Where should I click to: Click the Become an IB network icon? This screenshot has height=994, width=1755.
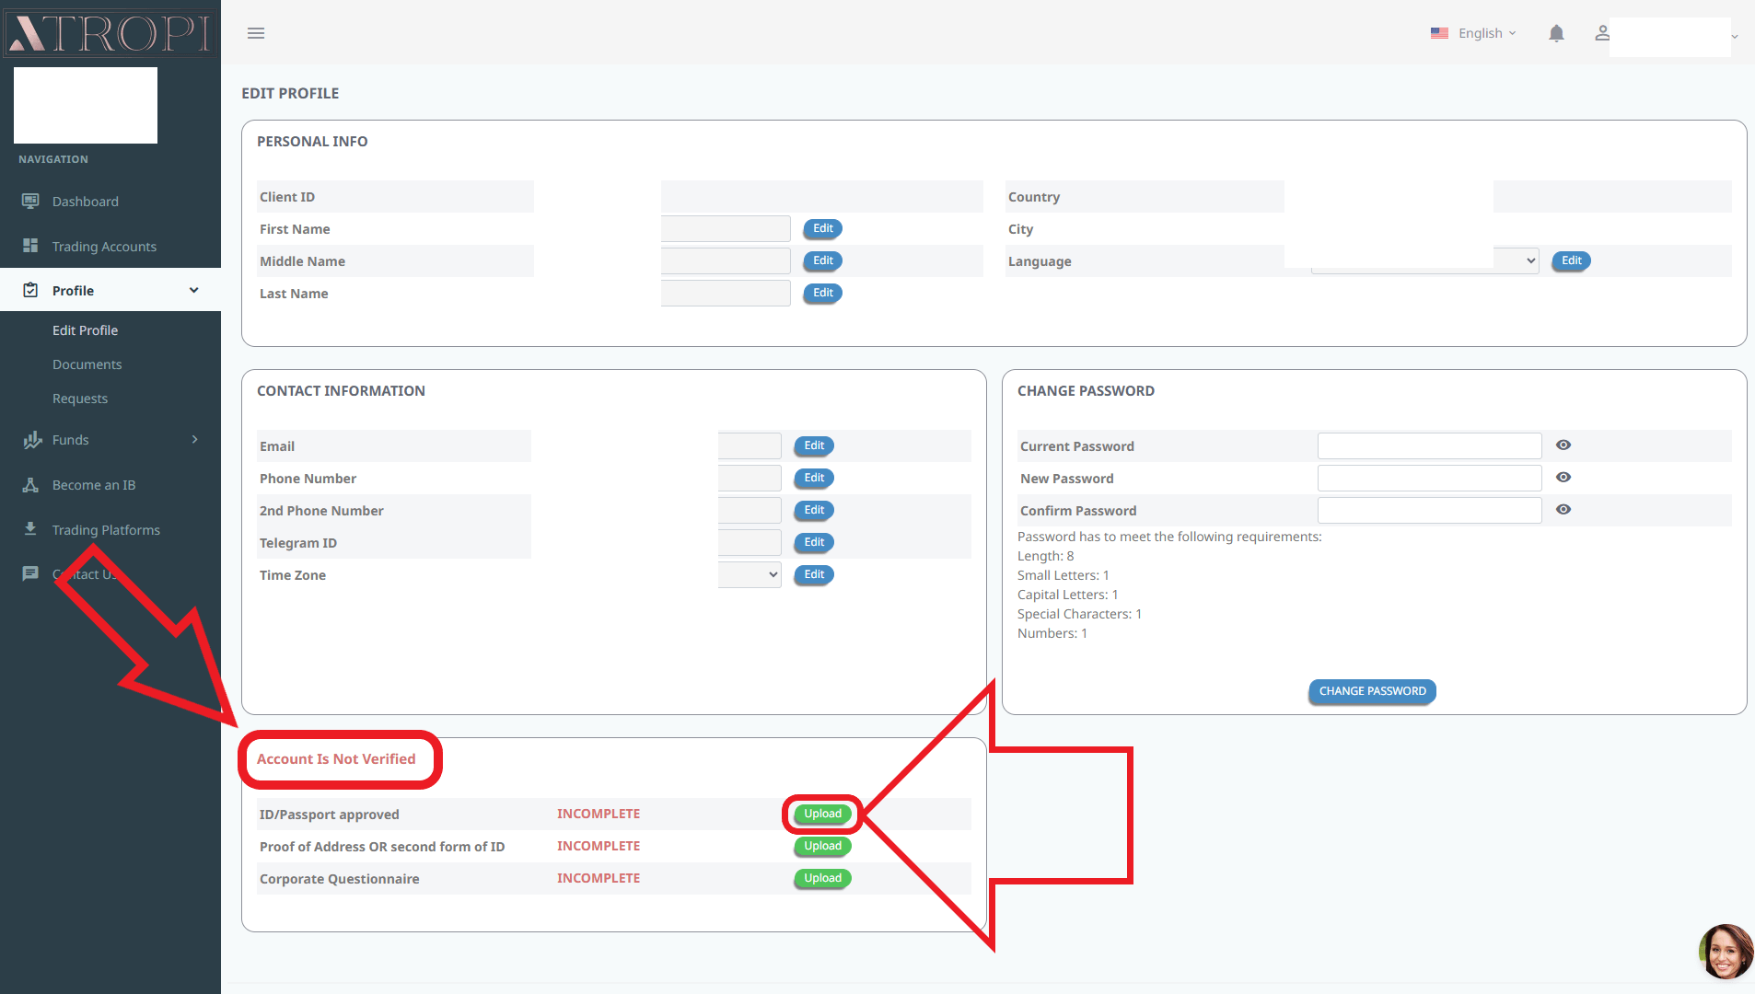pyautogui.click(x=30, y=484)
